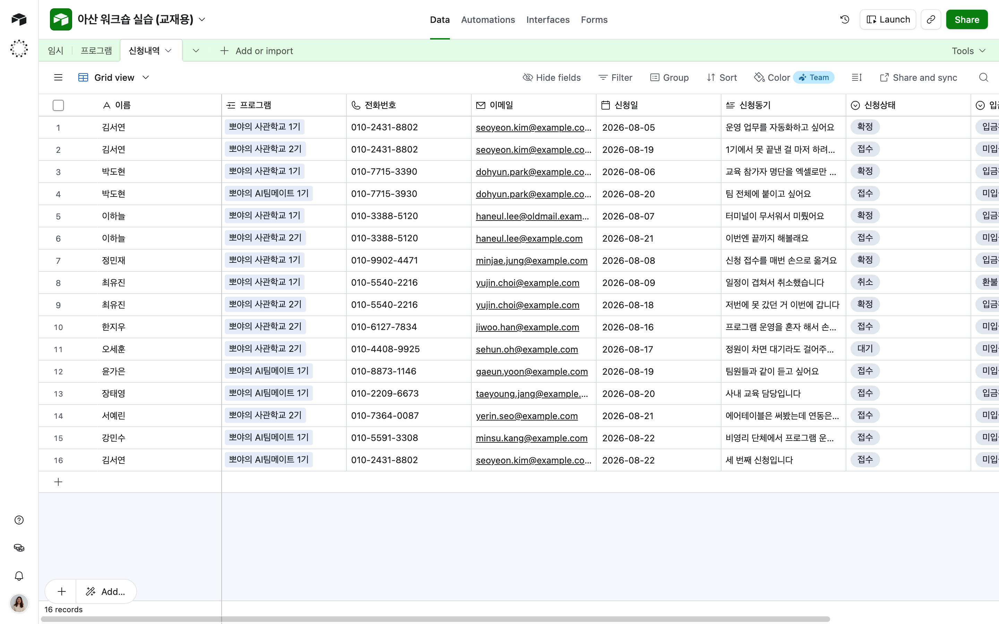Open the Group option

click(669, 78)
